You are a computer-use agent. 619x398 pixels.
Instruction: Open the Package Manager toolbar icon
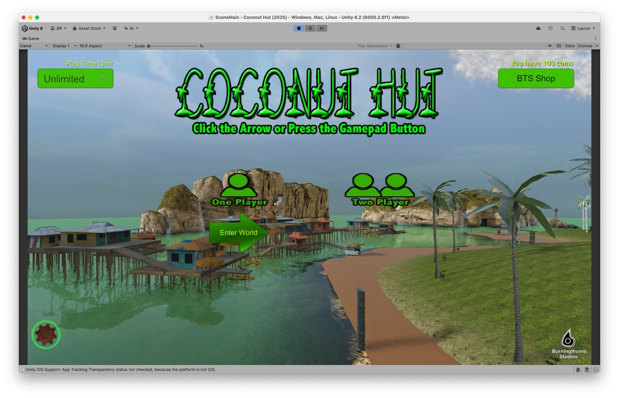coord(115,28)
